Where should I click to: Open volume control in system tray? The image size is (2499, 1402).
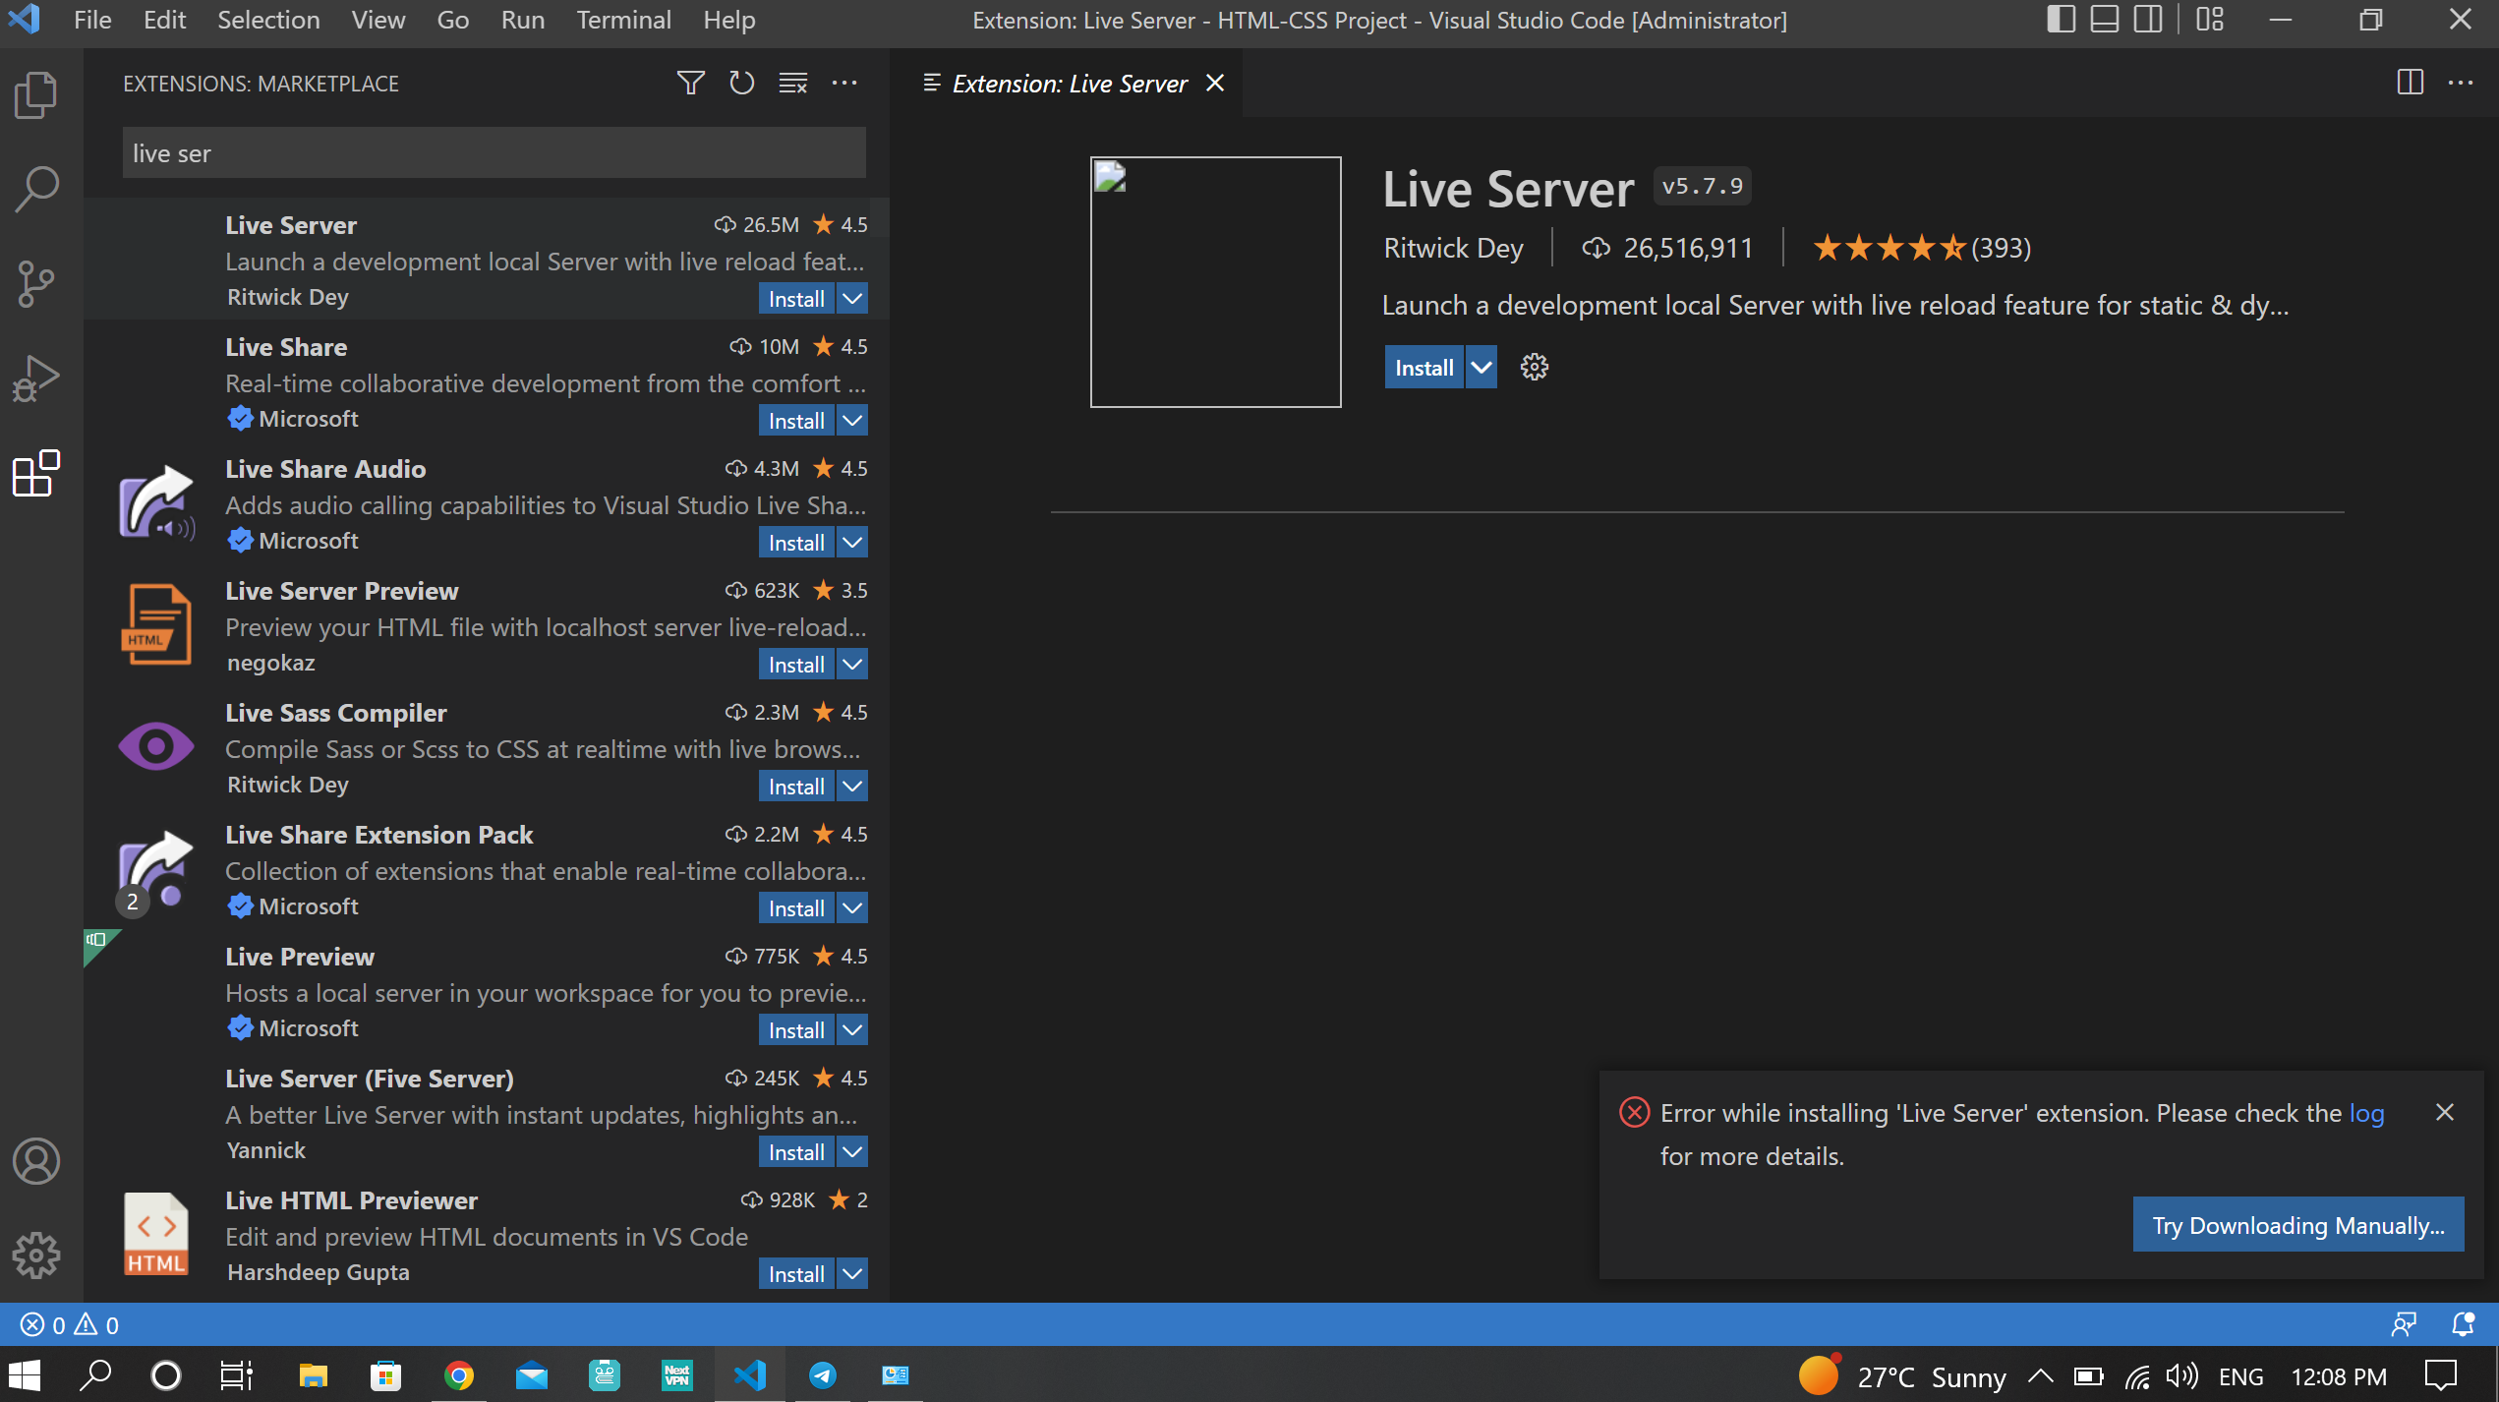2181,1375
